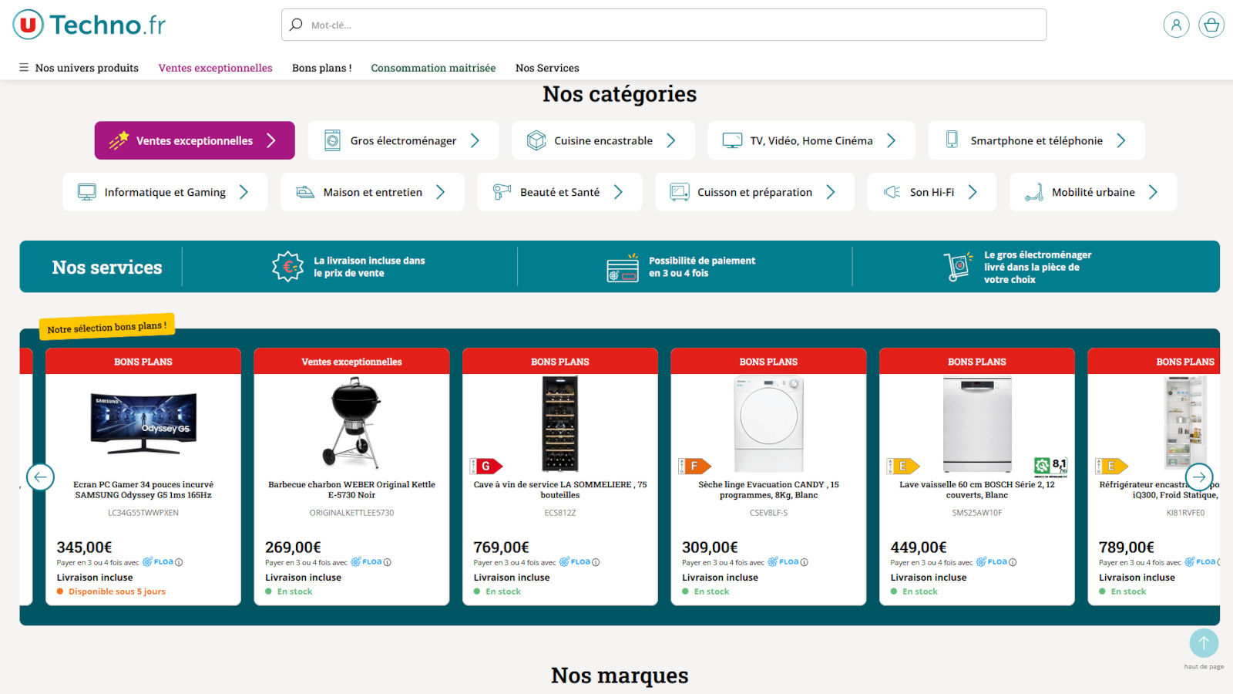
Task: Go to the Bons plans ! menu item
Action: (321, 68)
